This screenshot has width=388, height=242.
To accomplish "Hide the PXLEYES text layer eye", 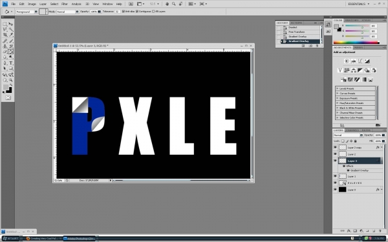I will (x=335, y=183).
